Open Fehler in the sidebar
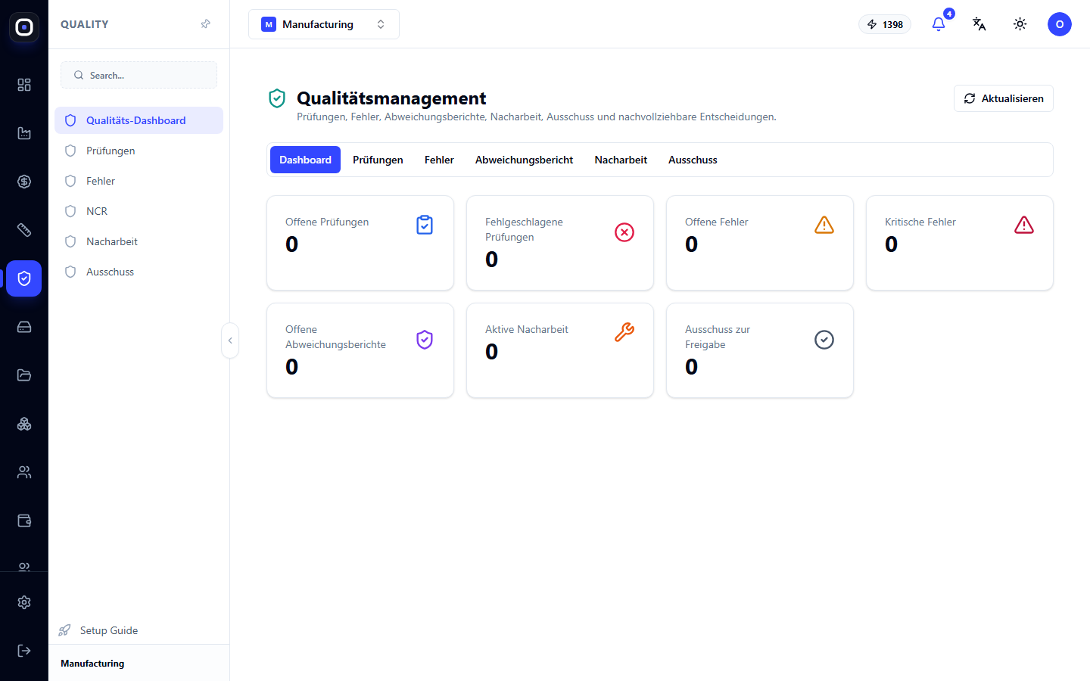1090x681 pixels. (x=139, y=181)
